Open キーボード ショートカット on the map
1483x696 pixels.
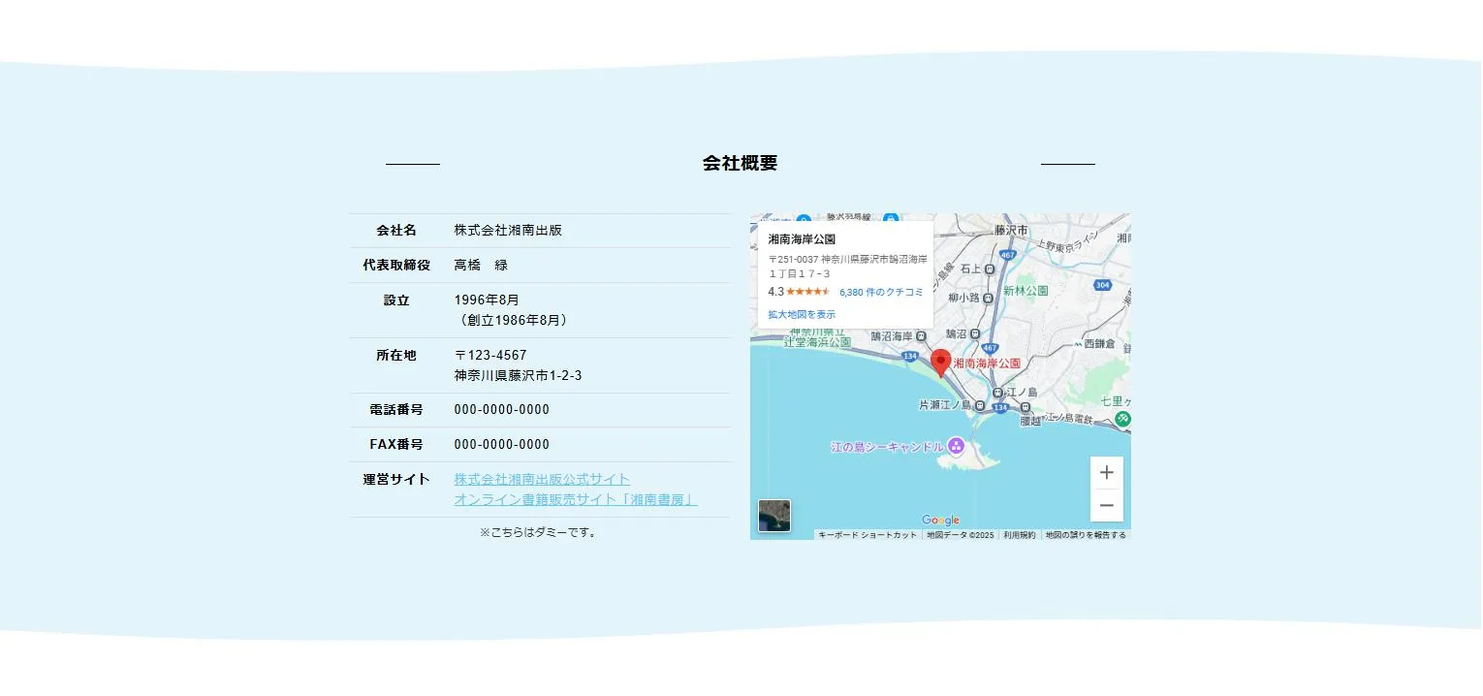click(x=868, y=535)
